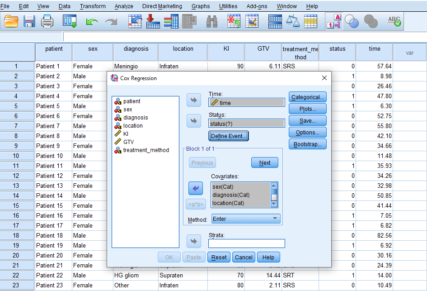Click the Insert variable icon
The height and width of the screenshot is (291, 427).
point(252,21)
